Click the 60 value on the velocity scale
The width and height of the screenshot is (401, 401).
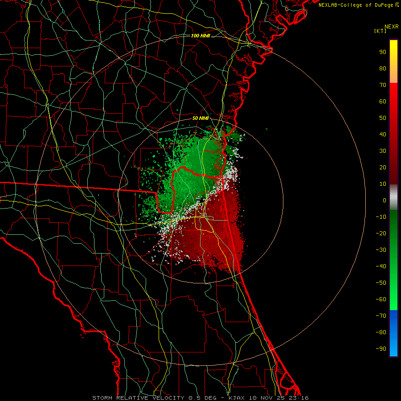[x=383, y=102]
